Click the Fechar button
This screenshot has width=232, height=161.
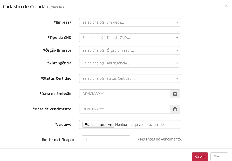pos(219,157)
